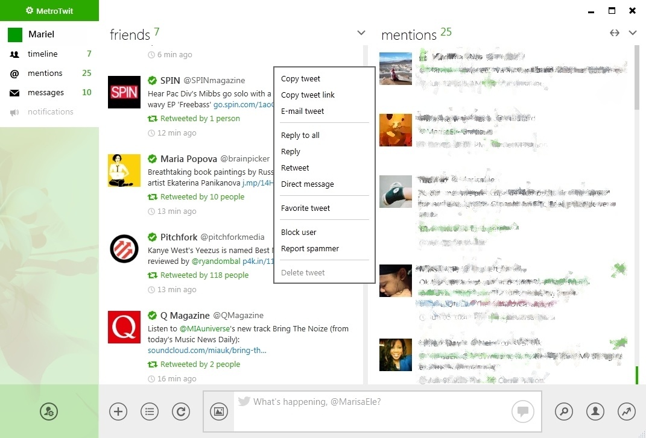
Task: Attach an image to your tweet
Action: click(218, 411)
